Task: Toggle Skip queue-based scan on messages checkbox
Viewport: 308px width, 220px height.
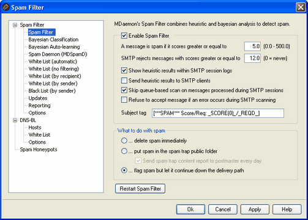Action: pyautogui.click(x=124, y=90)
